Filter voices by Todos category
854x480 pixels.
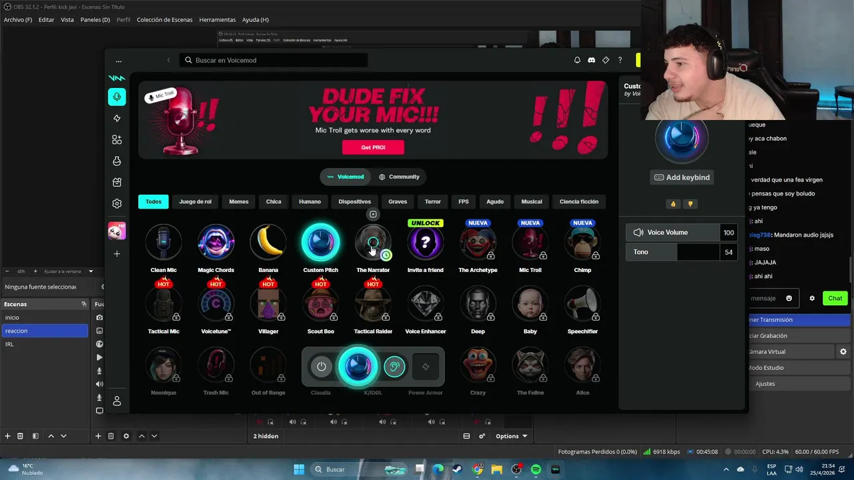pyautogui.click(x=153, y=201)
